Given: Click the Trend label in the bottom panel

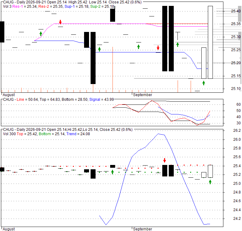Looking at the screenshot, I should tap(71, 134).
